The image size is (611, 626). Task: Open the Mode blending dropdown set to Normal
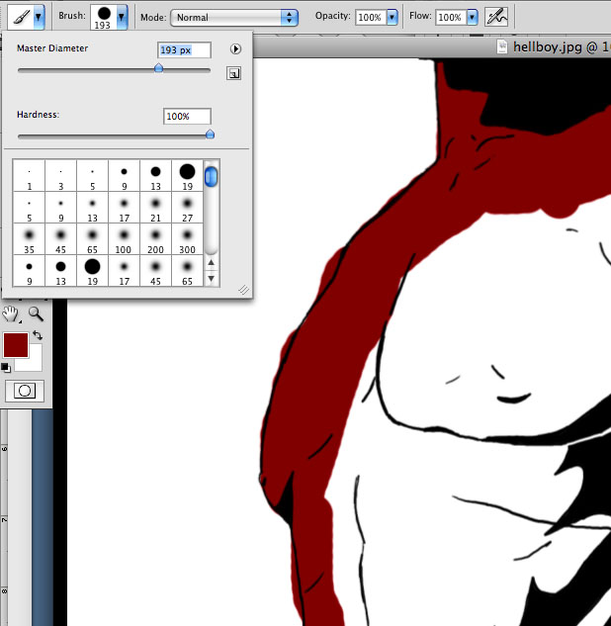tap(234, 18)
